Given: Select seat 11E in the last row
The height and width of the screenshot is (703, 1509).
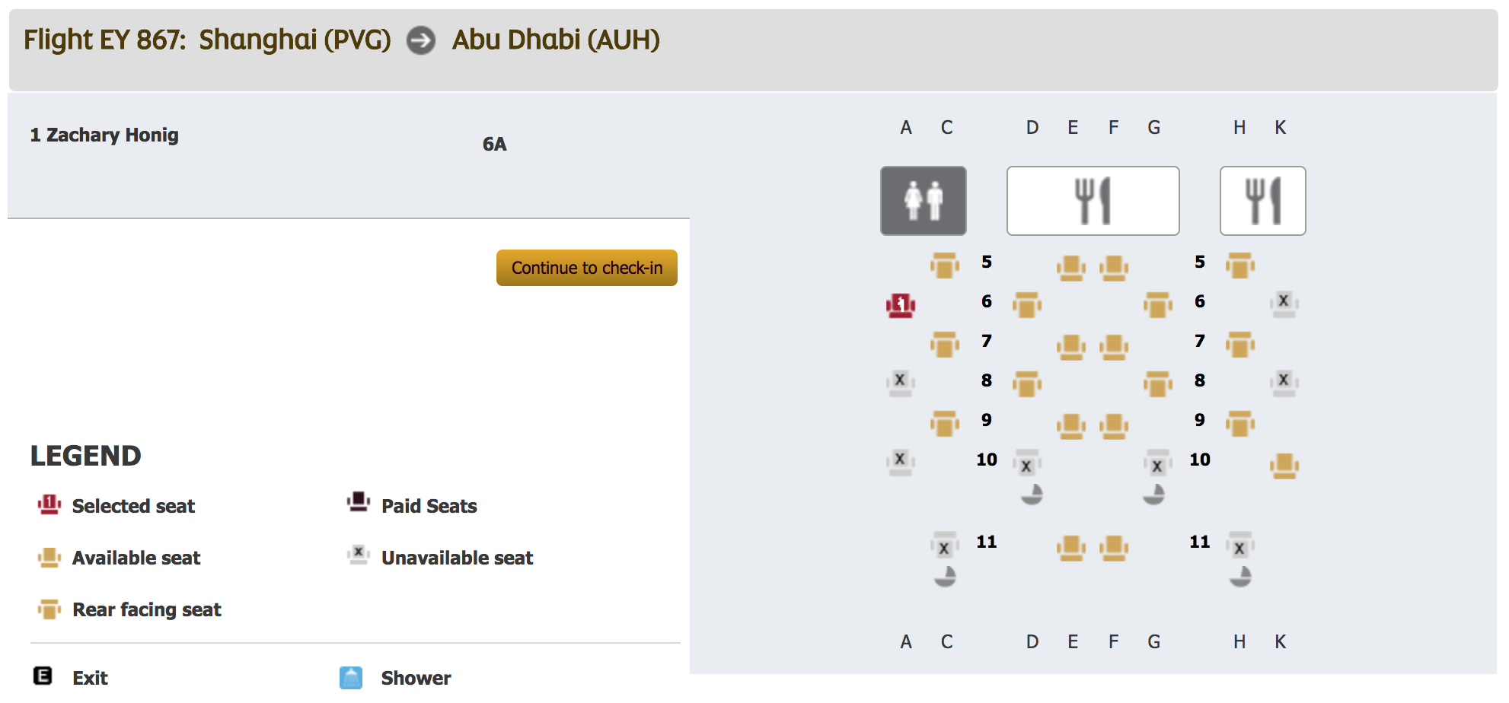Looking at the screenshot, I should coord(1071,547).
